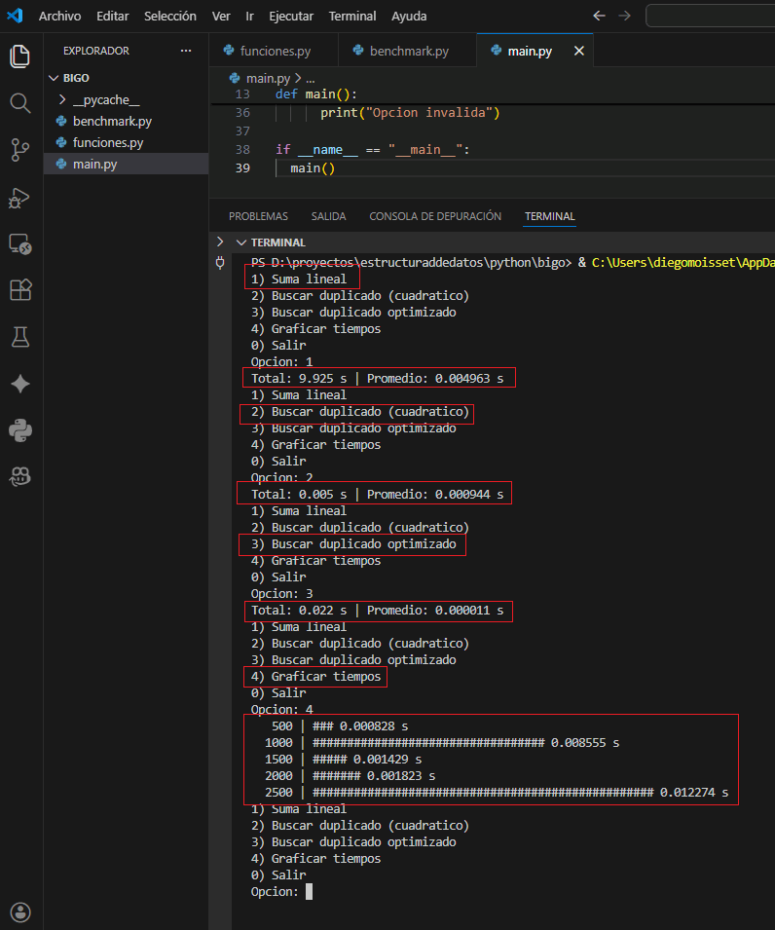Open Run and Debug view
Image resolution: width=775 pixels, height=930 pixels.
pyautogui.click(x=20, y=197)
